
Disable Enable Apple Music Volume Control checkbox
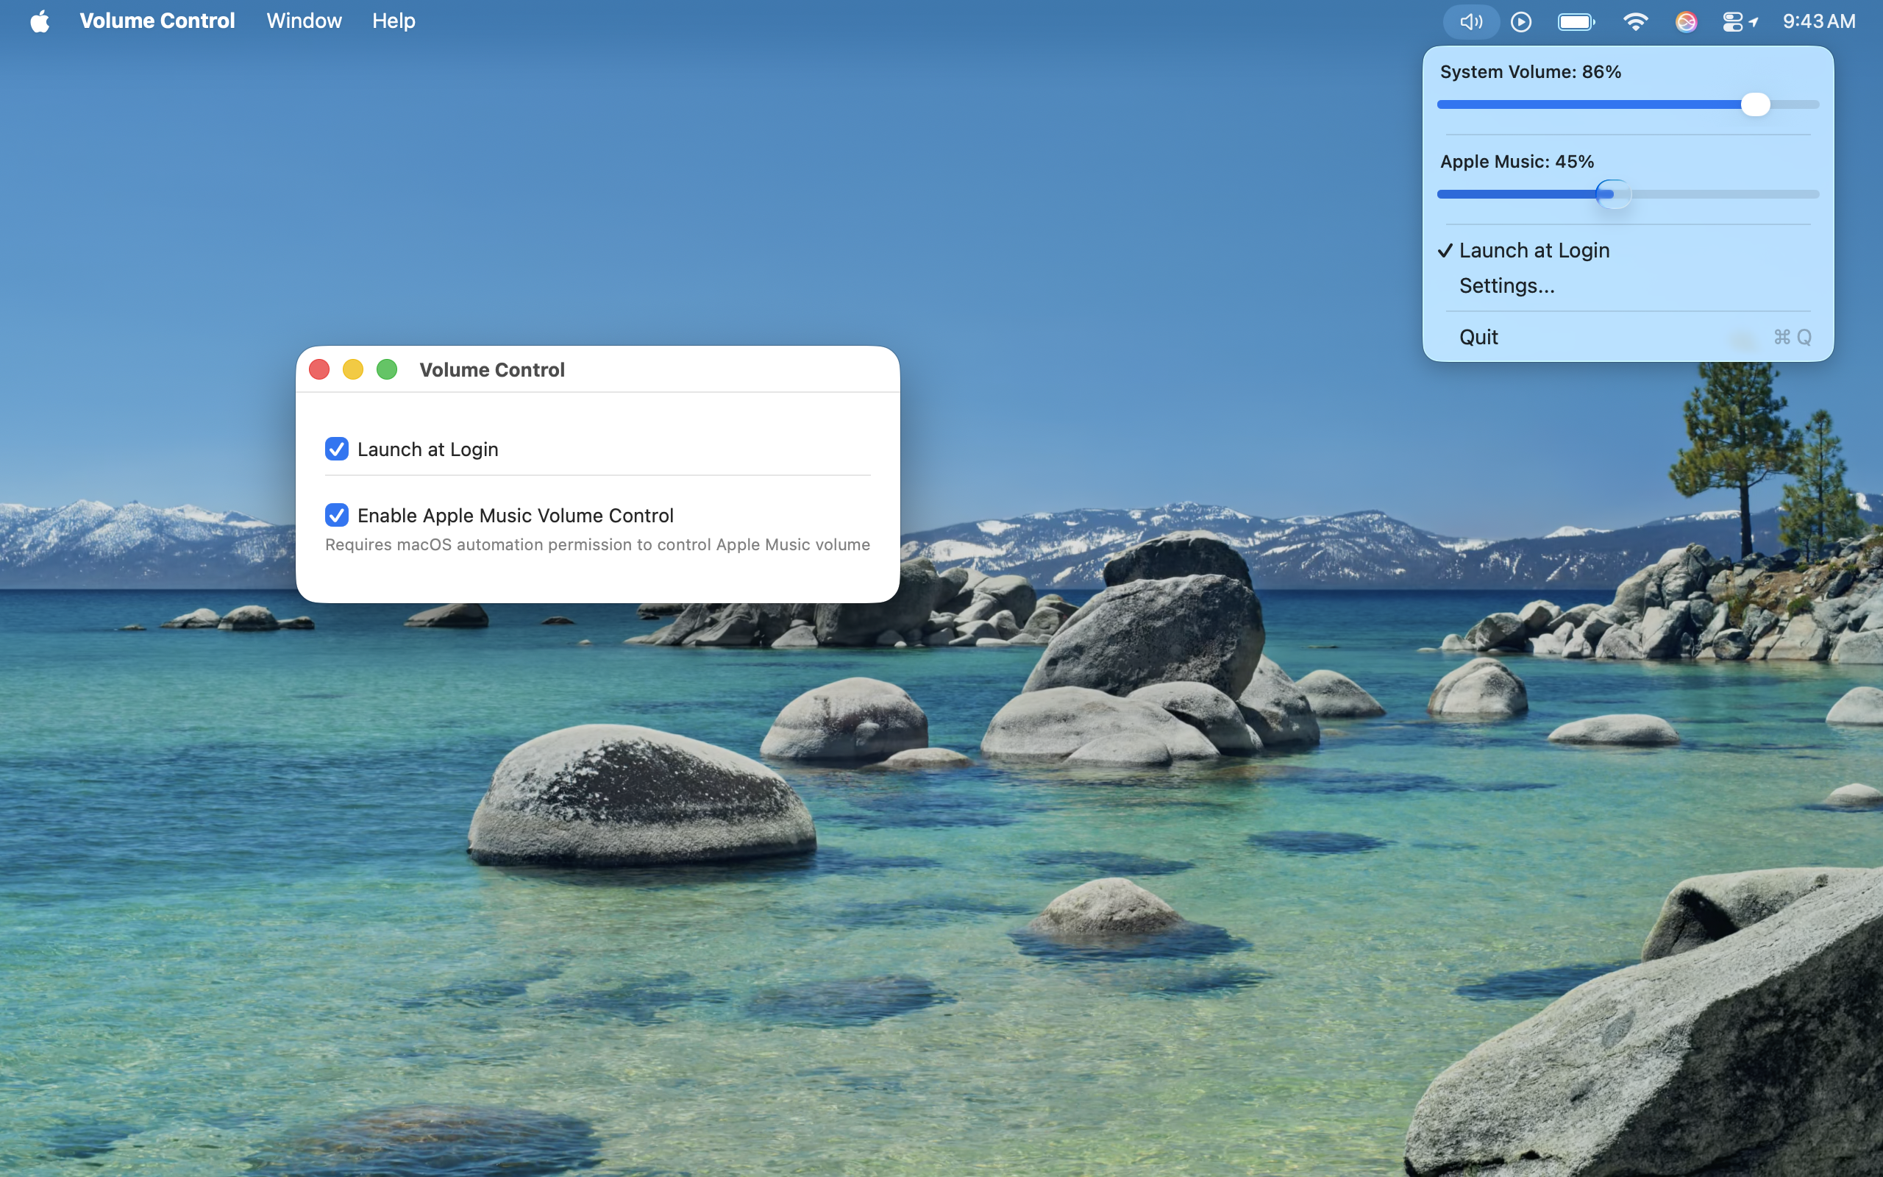point(336,516)
